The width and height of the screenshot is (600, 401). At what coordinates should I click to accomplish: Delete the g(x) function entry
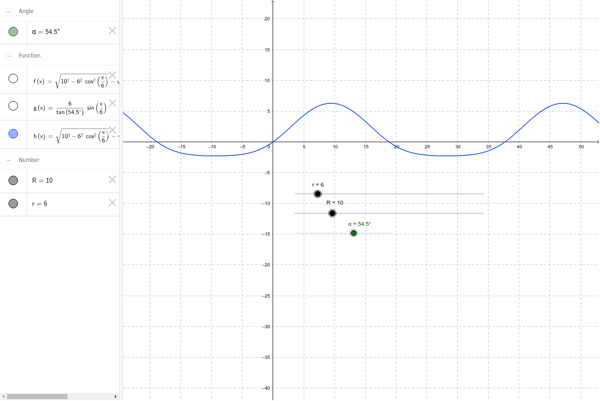pyautogui.click(x=112, y=102)
